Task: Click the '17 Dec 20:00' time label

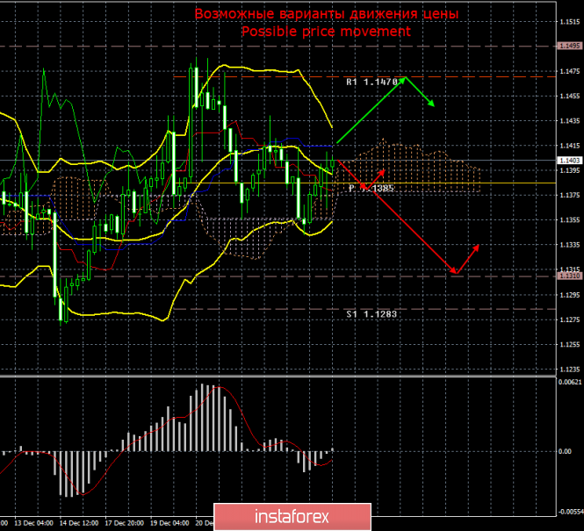Action: pyautogui.click(x=124, y=523)
